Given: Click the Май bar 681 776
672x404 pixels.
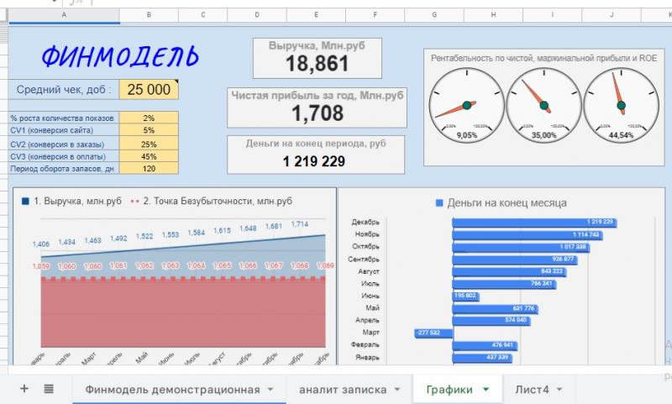Looking at the screenshot, I should coord(496,308).
